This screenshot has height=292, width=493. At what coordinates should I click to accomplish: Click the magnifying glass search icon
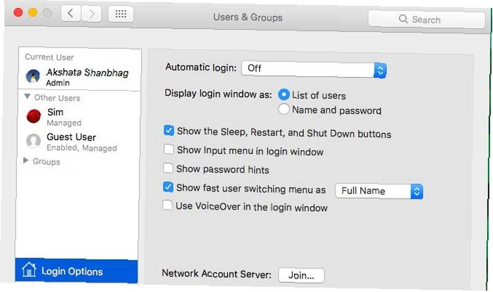pos(403,19)
